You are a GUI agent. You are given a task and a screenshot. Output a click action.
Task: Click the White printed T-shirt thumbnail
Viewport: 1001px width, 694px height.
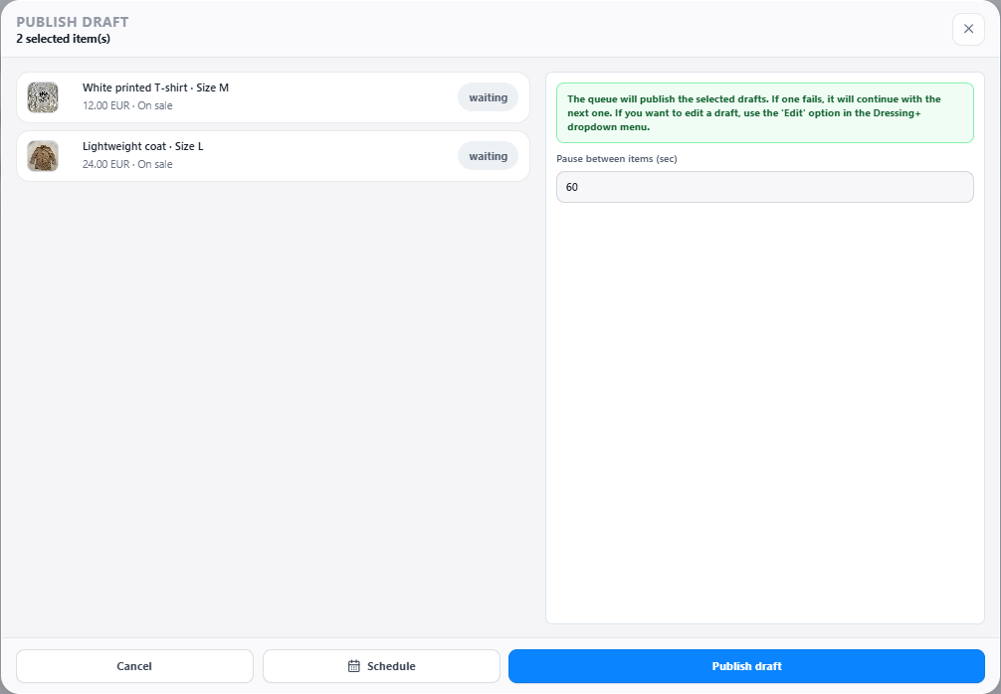coord(43,97)
